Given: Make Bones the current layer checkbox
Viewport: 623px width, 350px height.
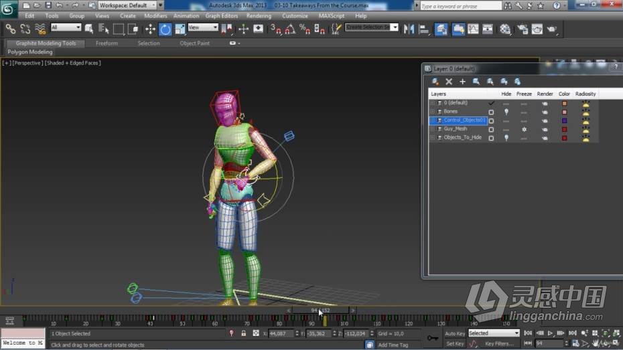Looking at the screenshot, I should tap(491, 112).
